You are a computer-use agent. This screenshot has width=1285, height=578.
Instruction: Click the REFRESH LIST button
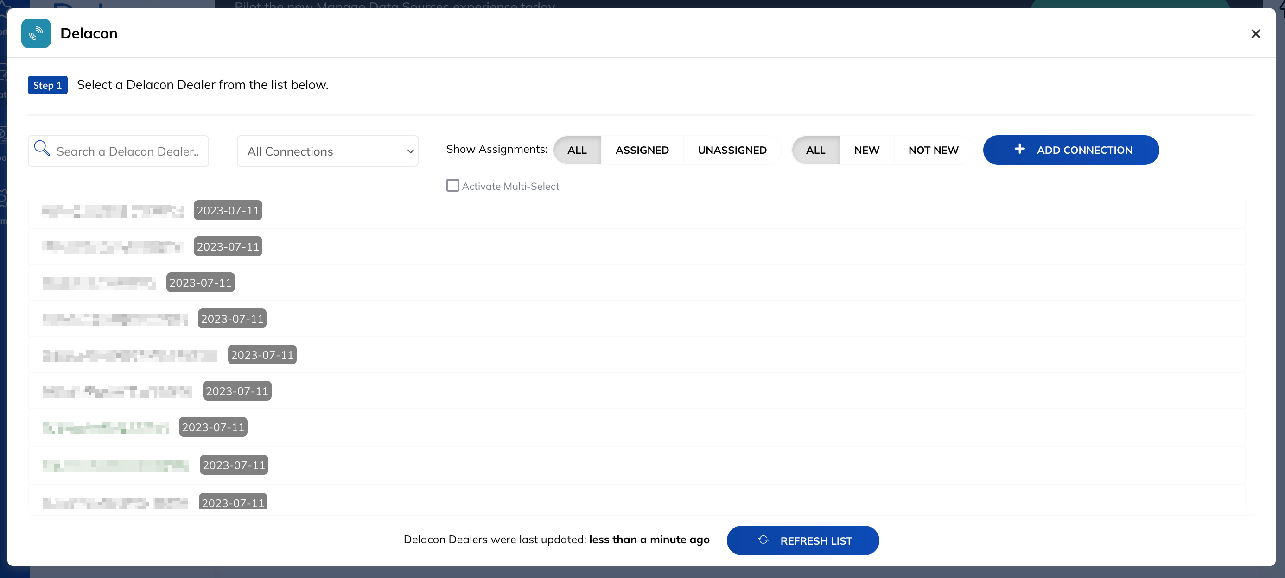802,540
